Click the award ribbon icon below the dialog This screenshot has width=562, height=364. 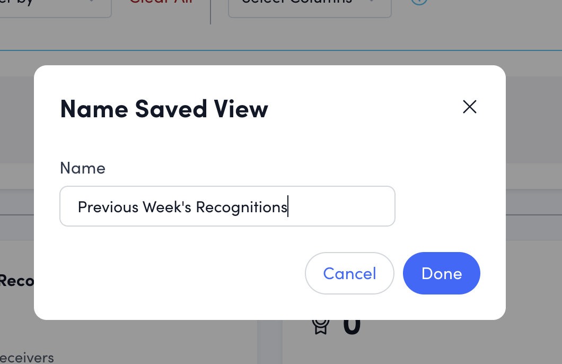pos(320,325)
